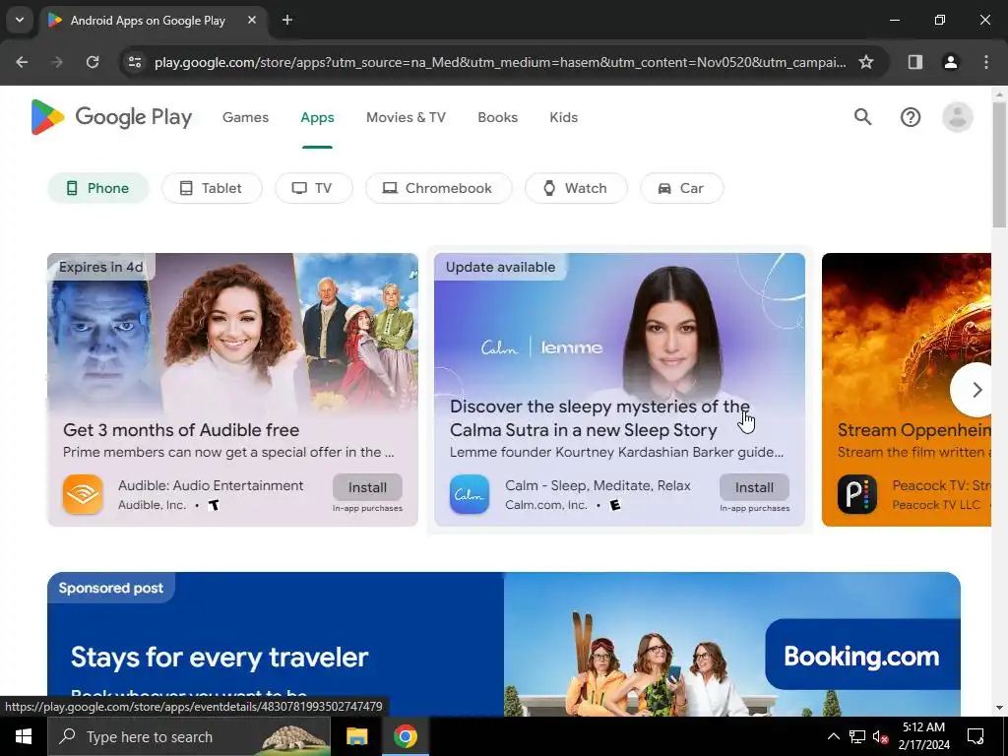Open the Calma Sutra Sleep Story headline
This screenshot has width=1008, height=756.
click(x=599, y=417)
